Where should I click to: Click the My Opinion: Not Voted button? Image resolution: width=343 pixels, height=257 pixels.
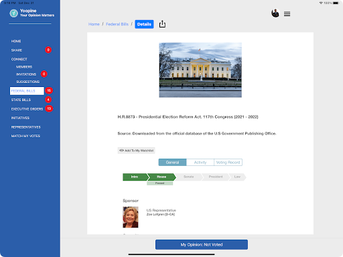202,244
